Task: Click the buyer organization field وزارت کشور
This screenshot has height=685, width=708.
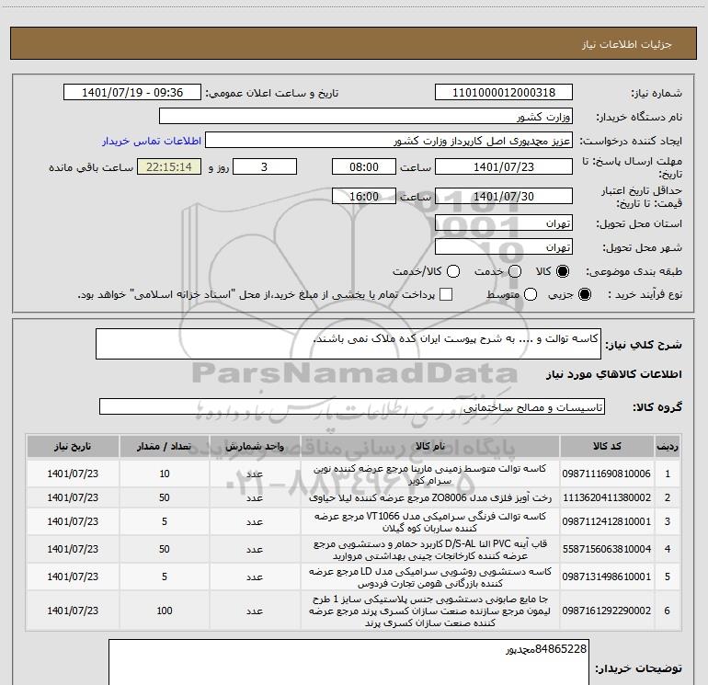Action: (x=366, y=117)
